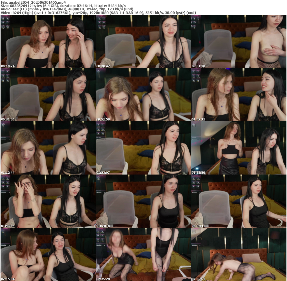Open the thumbnail at 02:04:41
The image size is (287, 281).
click(239, 201)
